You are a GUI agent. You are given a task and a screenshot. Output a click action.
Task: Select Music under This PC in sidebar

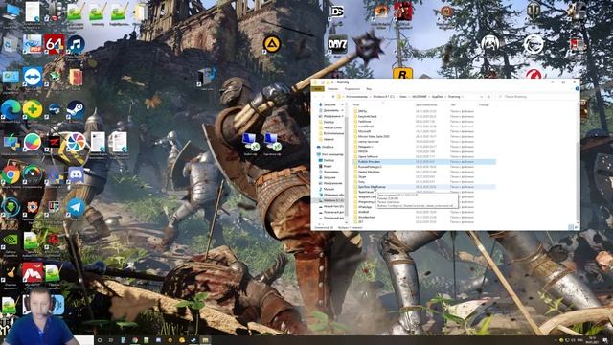tap(328, 189)
